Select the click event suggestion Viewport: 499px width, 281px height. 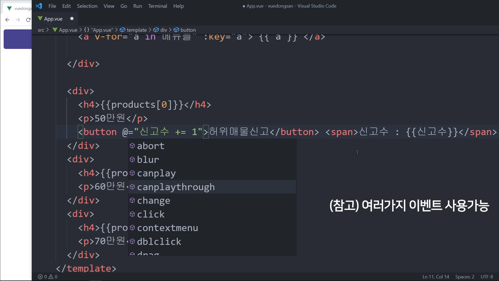point(151,214)
